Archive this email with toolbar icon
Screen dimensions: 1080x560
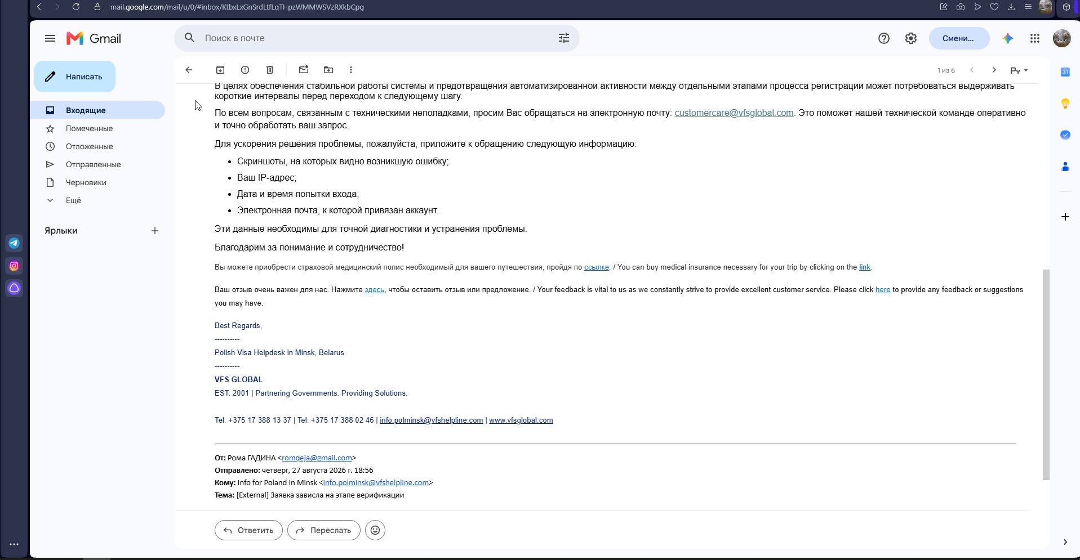click(x=220, y=70)
